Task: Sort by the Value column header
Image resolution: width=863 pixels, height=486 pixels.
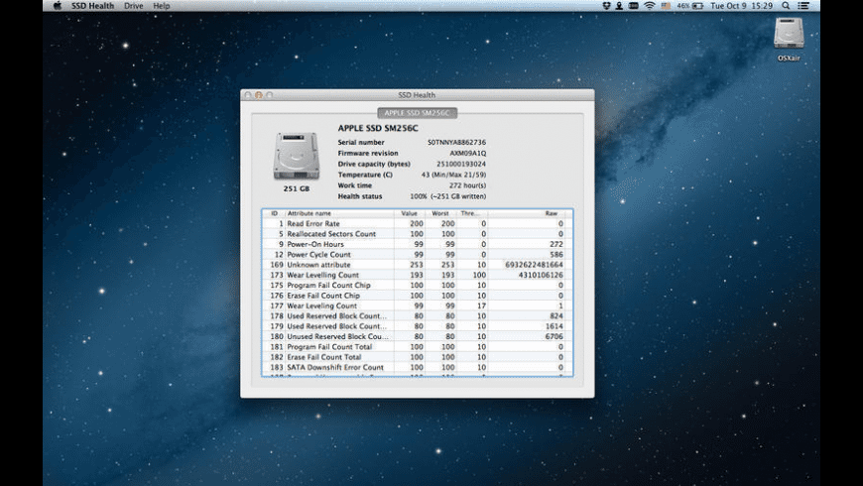Action: pyautogui.click(x=409, y=213)
